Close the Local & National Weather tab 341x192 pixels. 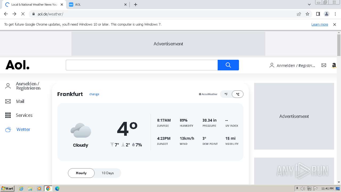coord(62,5)
